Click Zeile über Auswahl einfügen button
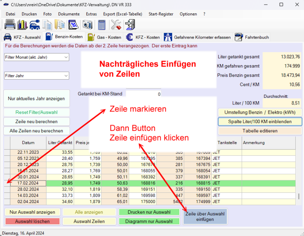Viewport: 304px width, 236px height. [205, 216]
